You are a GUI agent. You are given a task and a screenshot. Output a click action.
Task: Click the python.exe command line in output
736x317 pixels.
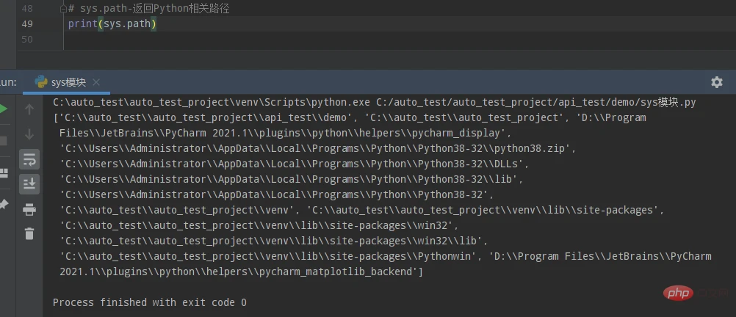[x=374, y=102]
